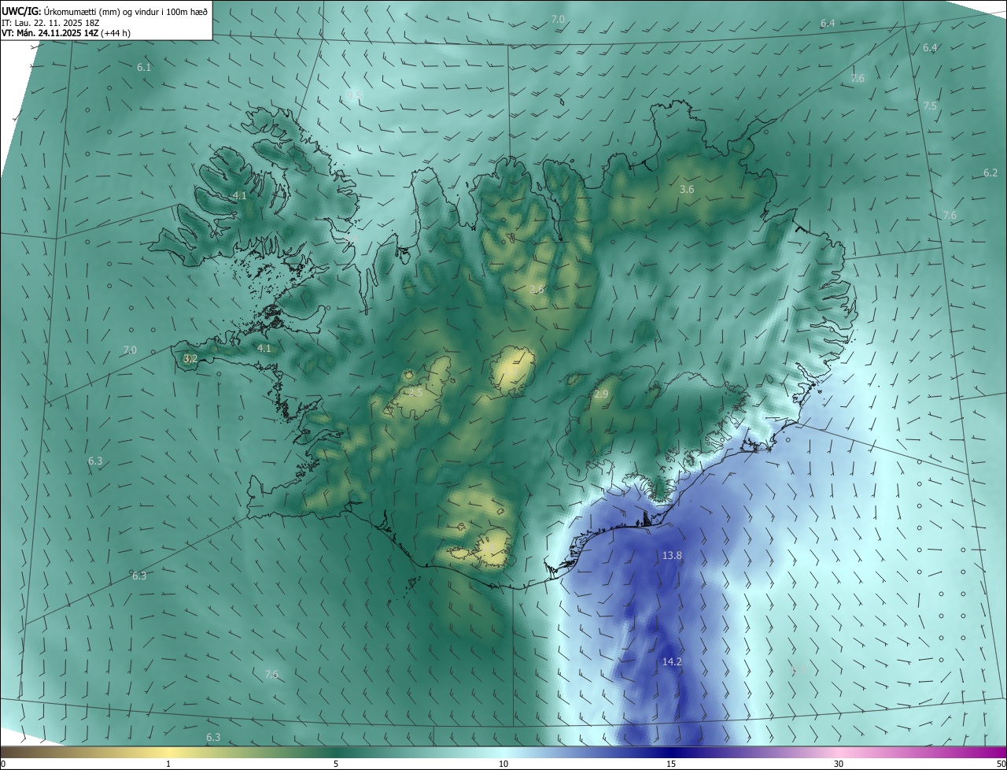Click the 30 tick on the colour scale
Image resolution: width=1007 pixels, height=770 pixels.
pos(839,764)
